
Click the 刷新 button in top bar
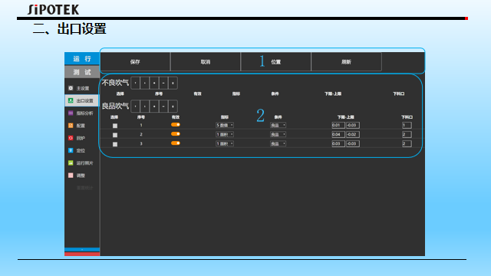[x=346, y=62]
